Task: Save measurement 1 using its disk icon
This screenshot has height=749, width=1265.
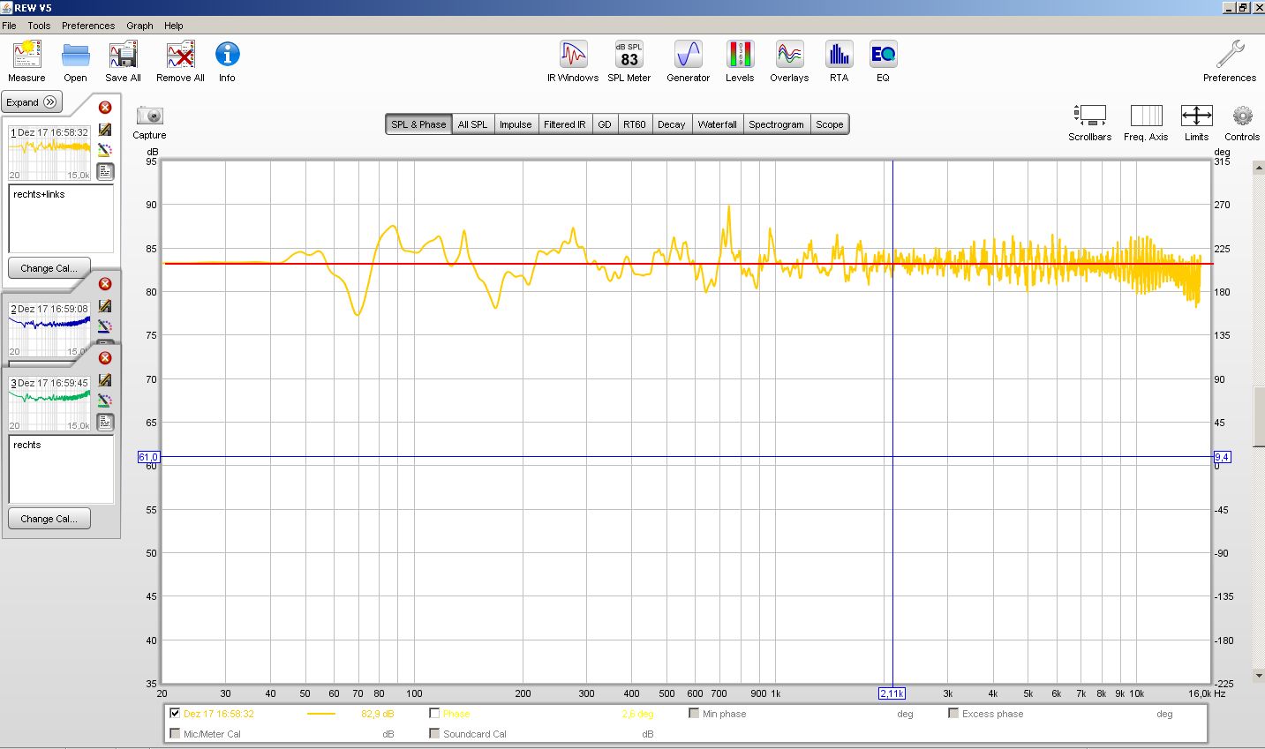Action: tap(105, 130)
